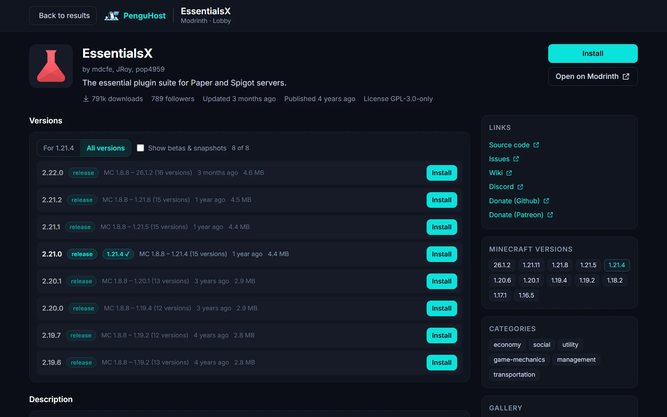Click the release badge on version 2.22.0
This screenshot has width=667, height=417.
83,173
